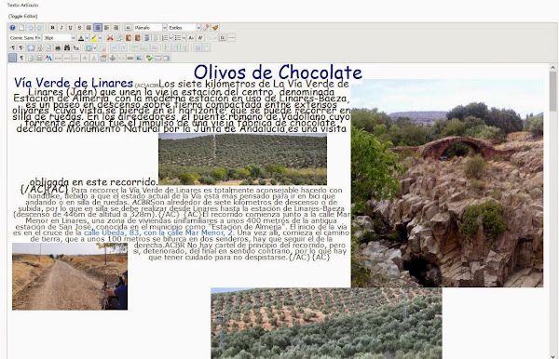Insert a horizontal rule line
Viewport: 559px width, 359px height.
coord(231,38)
